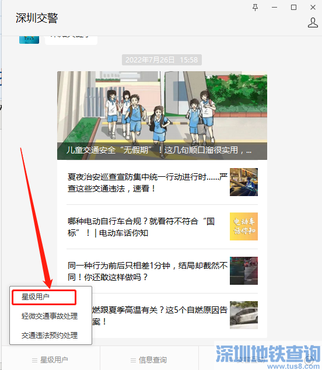Screen dimensions: 322x370
Task: Open the account profile icon
Action: pos(313,23)
